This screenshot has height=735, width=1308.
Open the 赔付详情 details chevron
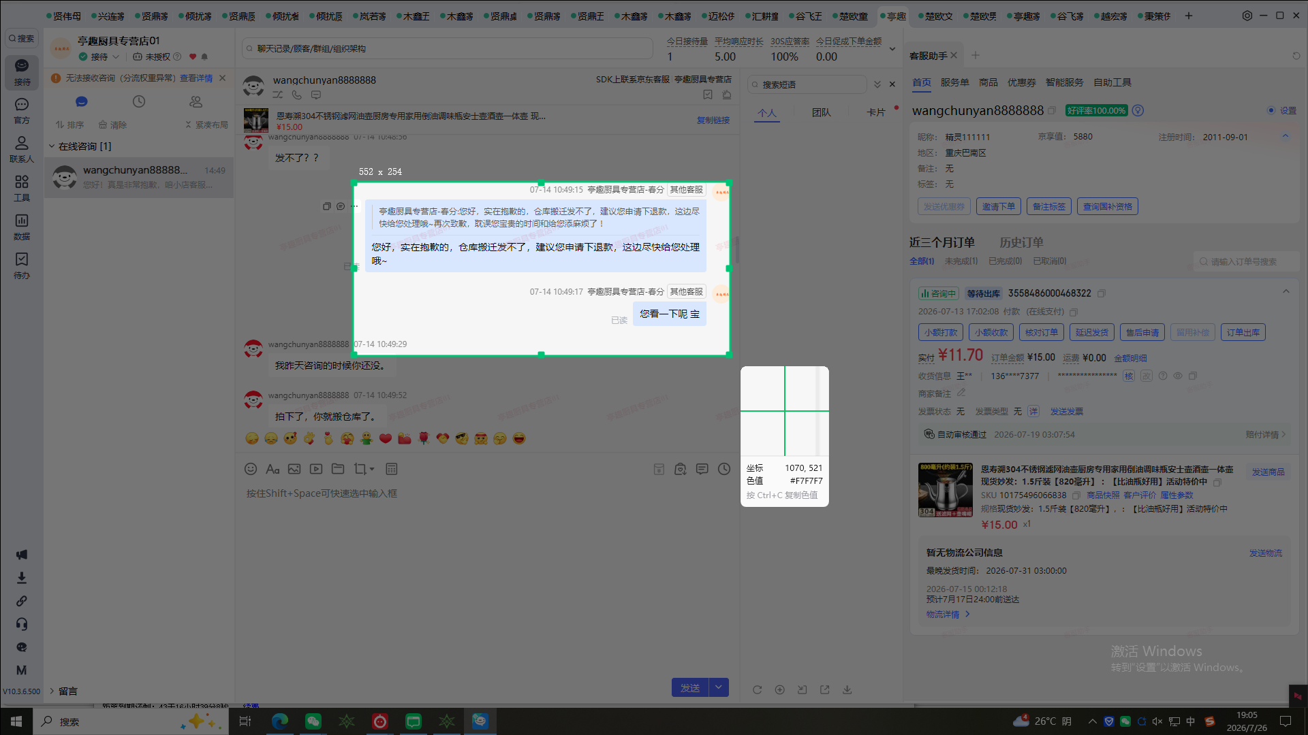tap(1283, 435)
